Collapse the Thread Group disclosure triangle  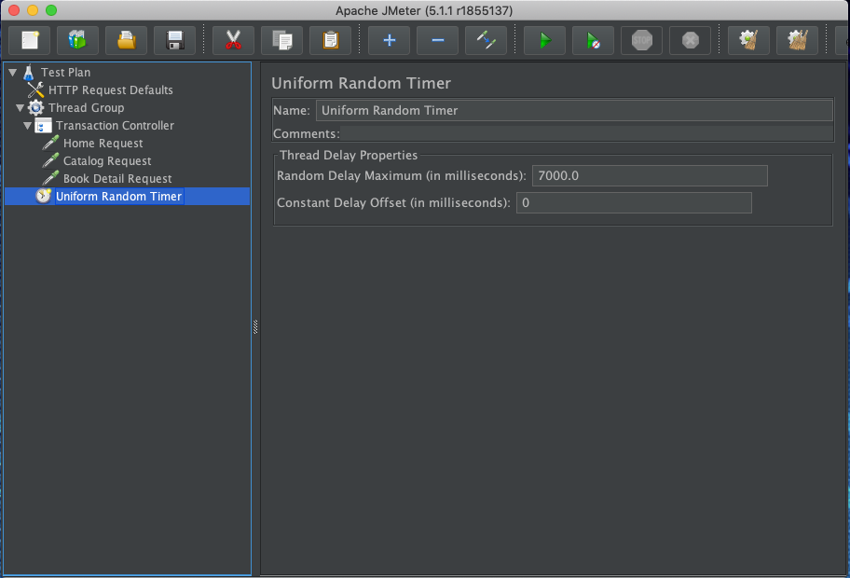click(x=21, y=108)
